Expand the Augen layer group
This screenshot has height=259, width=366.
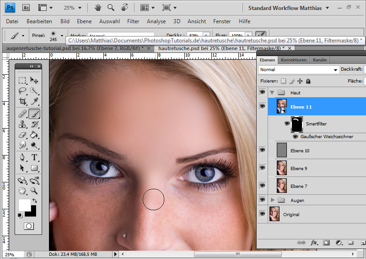[274, 200]
